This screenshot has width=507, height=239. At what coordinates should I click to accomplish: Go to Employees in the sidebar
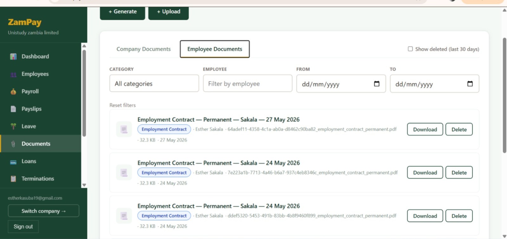coord(41,74)
